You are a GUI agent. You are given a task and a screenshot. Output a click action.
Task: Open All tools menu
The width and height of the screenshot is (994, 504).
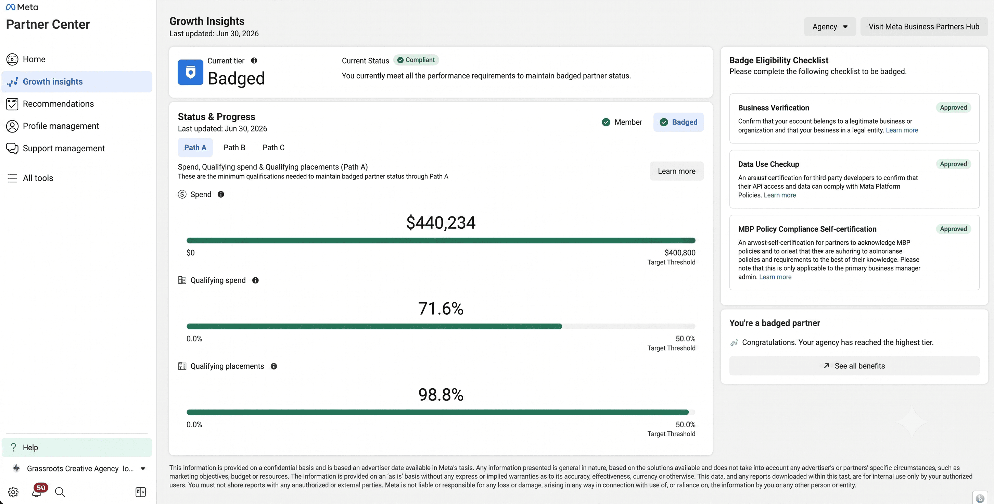tap(77, 178)
